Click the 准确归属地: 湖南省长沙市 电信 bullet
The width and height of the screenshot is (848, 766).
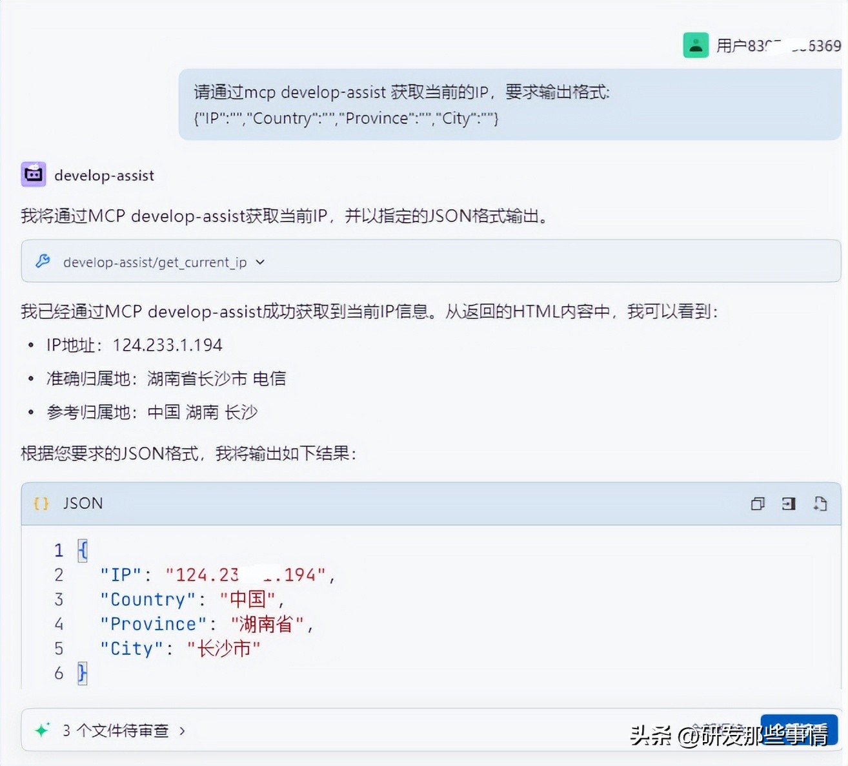(x=166, y=378)
